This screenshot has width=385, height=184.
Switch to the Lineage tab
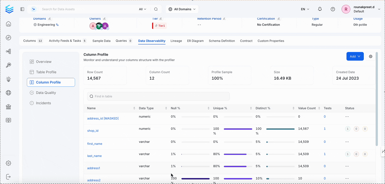(176, 41)
